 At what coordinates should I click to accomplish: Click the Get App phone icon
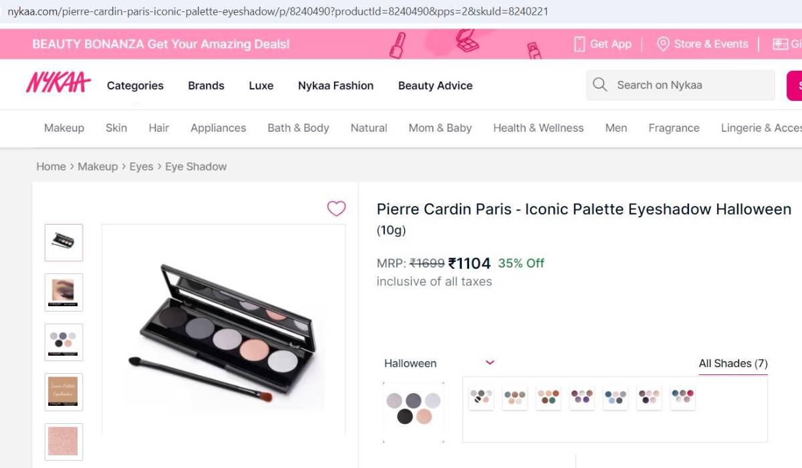579,44
